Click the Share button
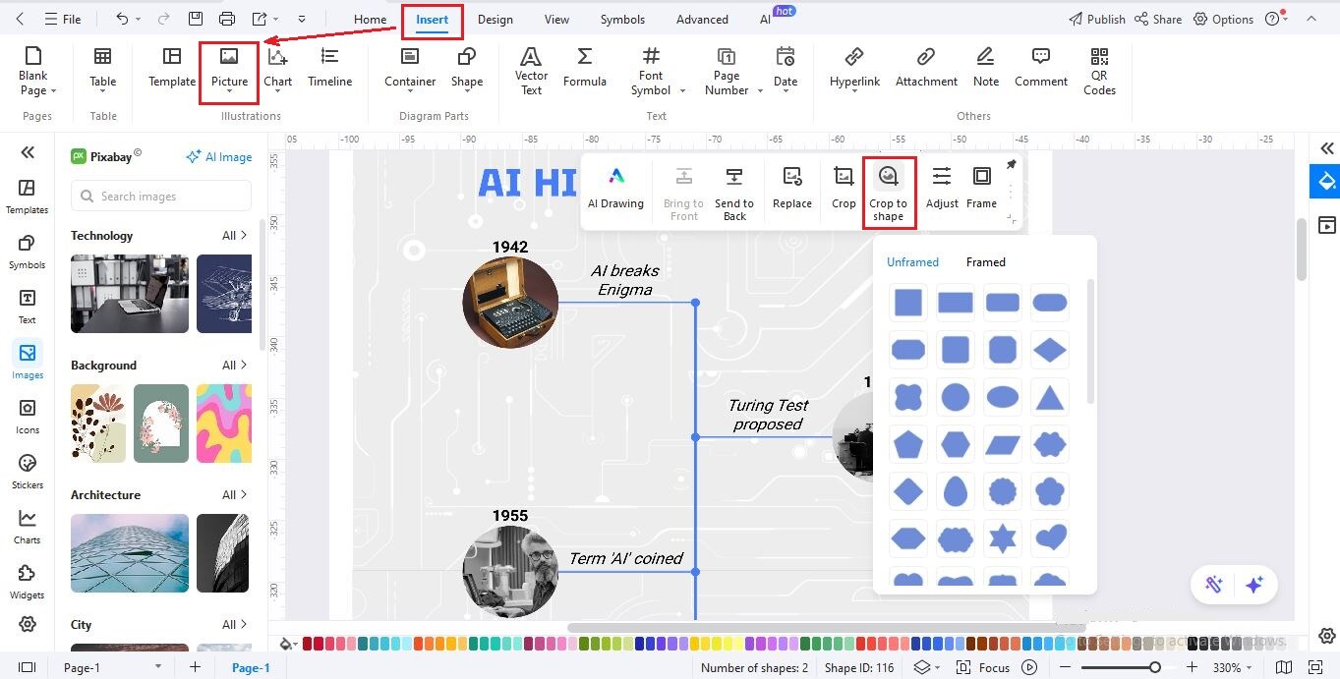Screen dimensions: 1340x679 (x=1158, y=19)
